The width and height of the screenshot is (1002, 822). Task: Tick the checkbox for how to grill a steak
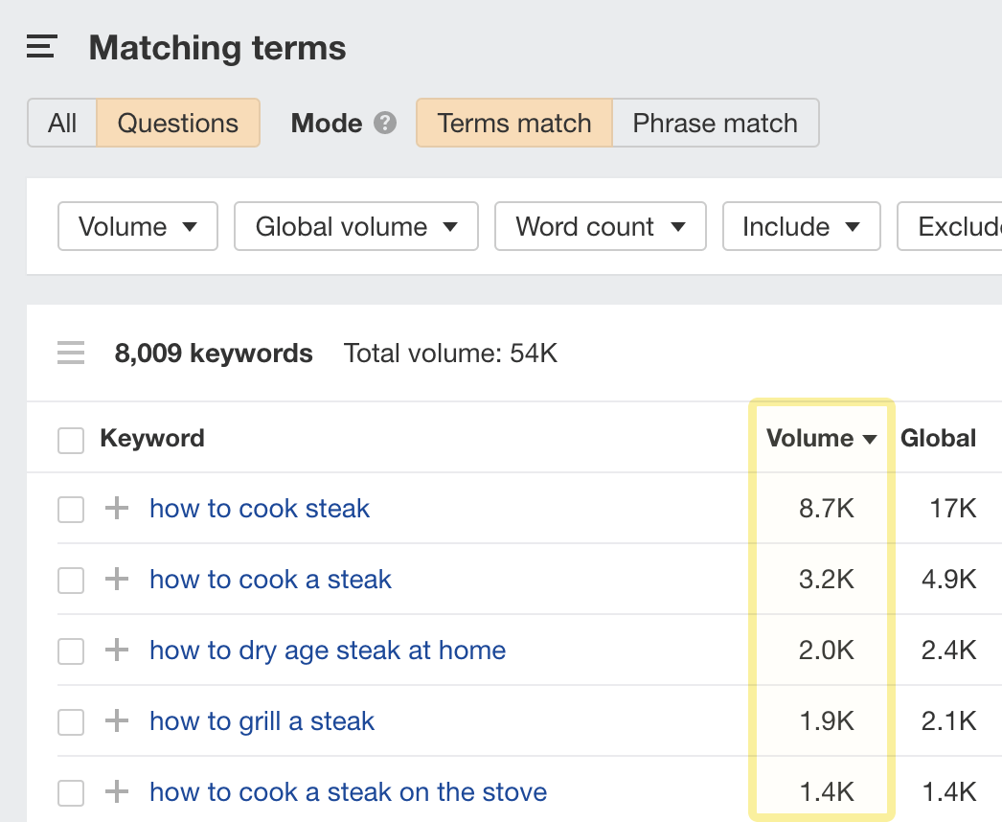pos(71,722)
